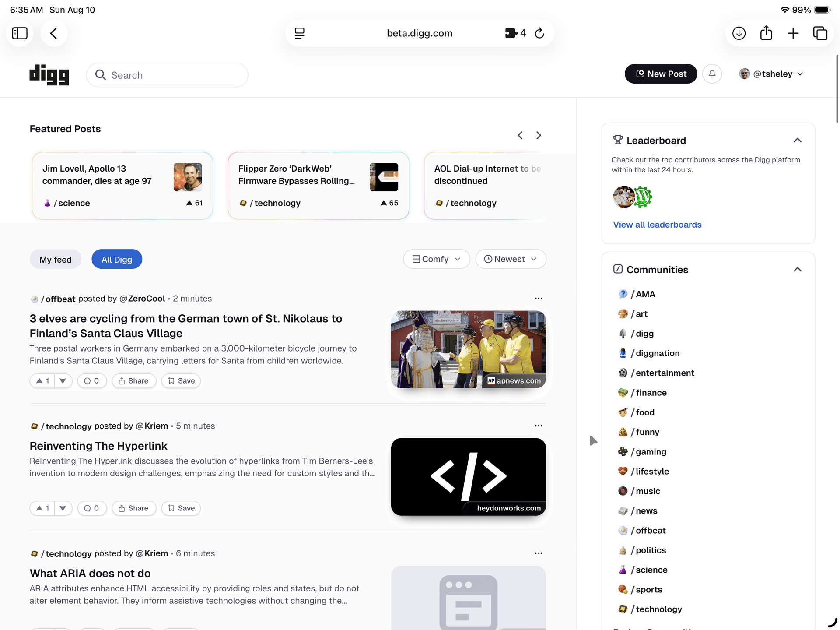Click the New Post button
The width and height of the screenshot is (840, 630).
point(661,74)
